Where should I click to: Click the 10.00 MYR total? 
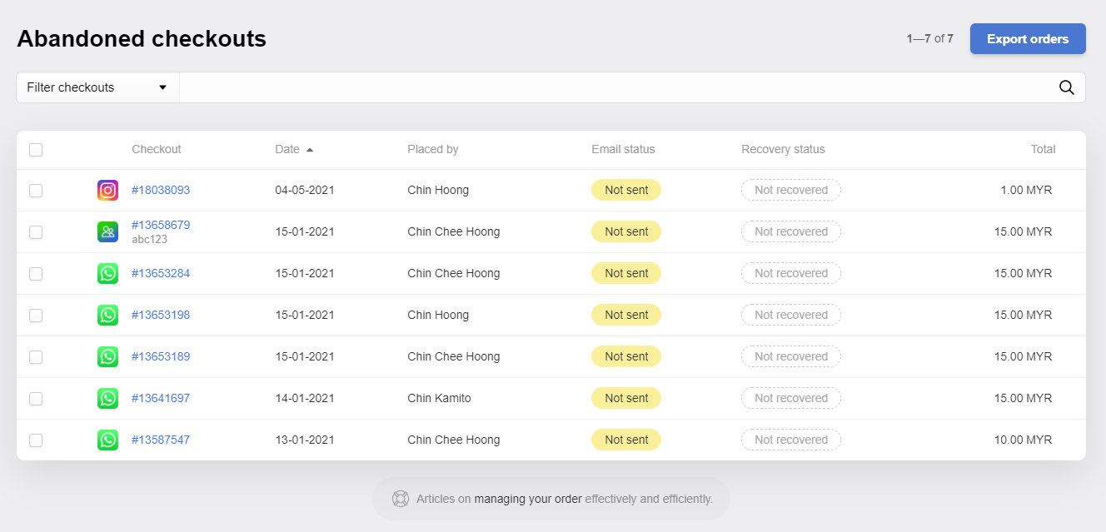(1024, 440)
